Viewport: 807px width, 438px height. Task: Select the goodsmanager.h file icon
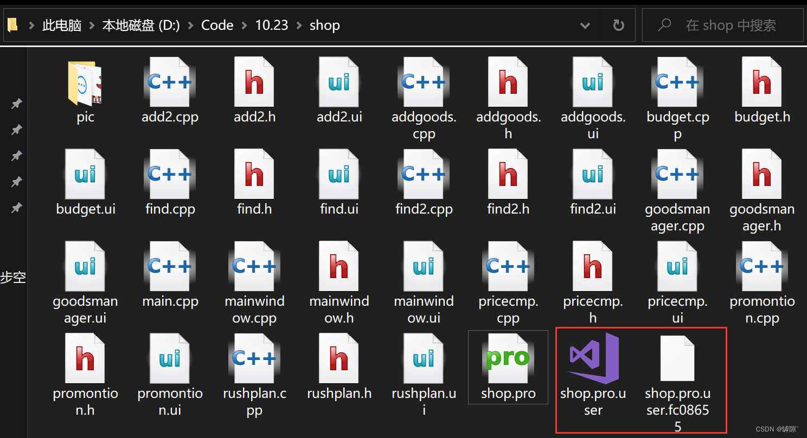coord(762,175)
